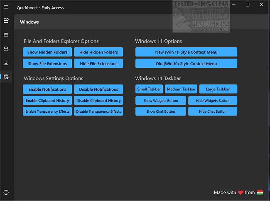This screenshot has width=270, height=201.
Task: Maximize the Quickboost window
Action: tap(248, 5)
